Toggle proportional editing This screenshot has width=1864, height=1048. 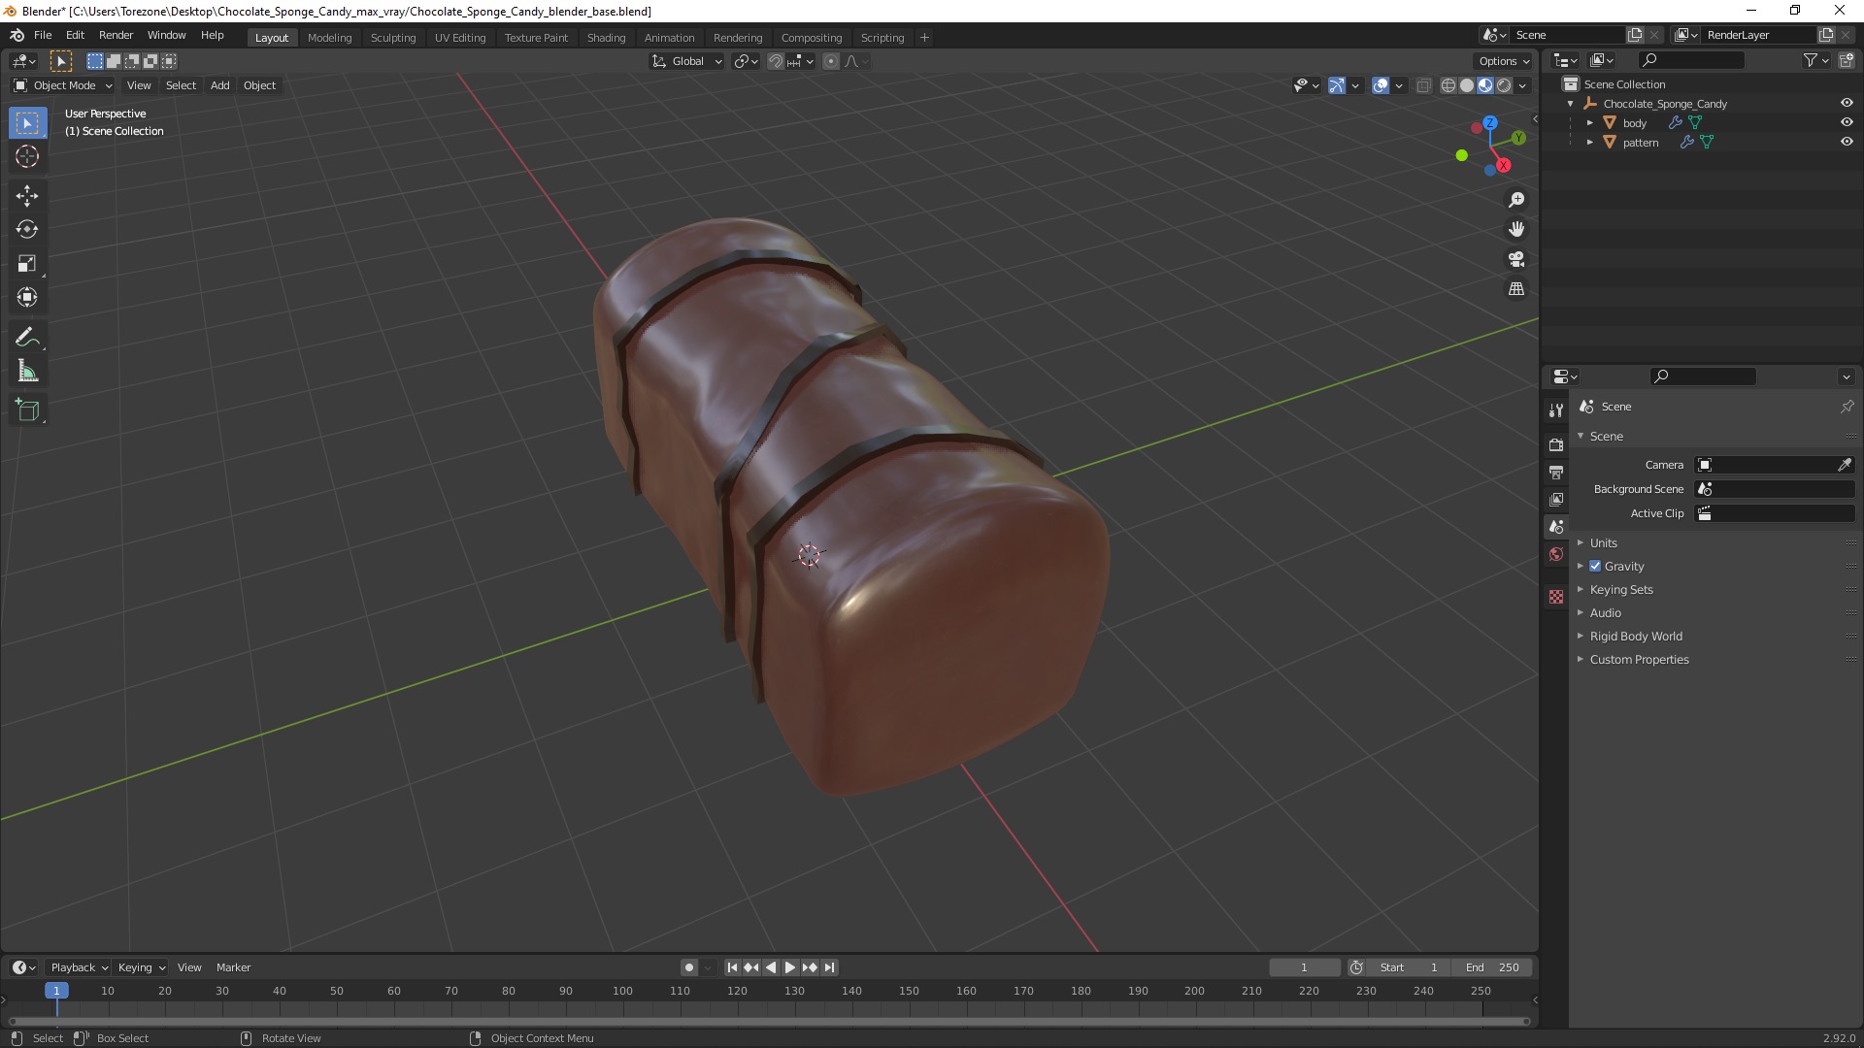[831, 61]
